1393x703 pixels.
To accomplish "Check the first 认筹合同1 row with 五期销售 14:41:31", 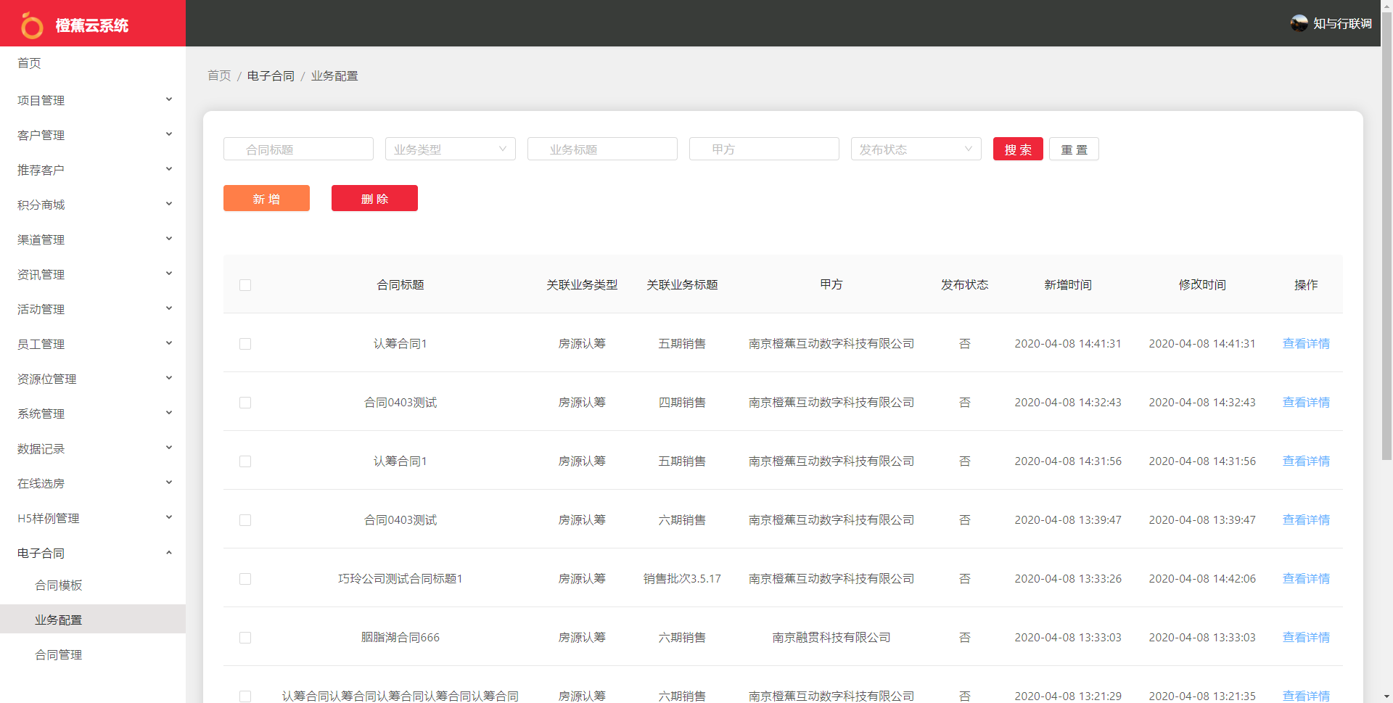I will pyautogui.click(x=245, y=344).
